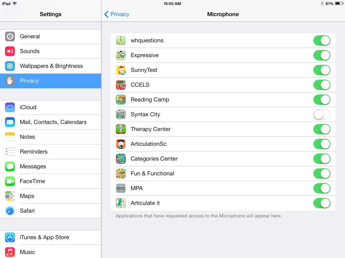Tap the Articulate it app icon
Screen dimensions: 345x258
(x=121, y=203)
